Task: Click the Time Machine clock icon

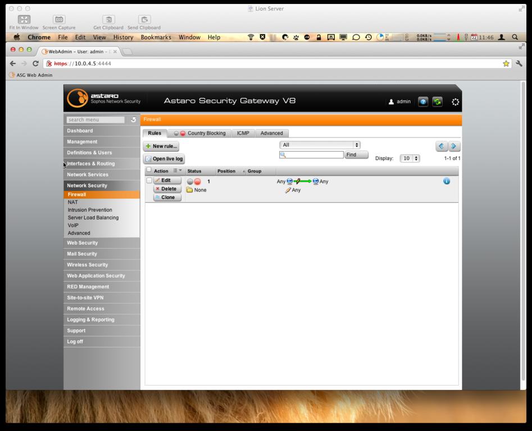Action: 369,37
